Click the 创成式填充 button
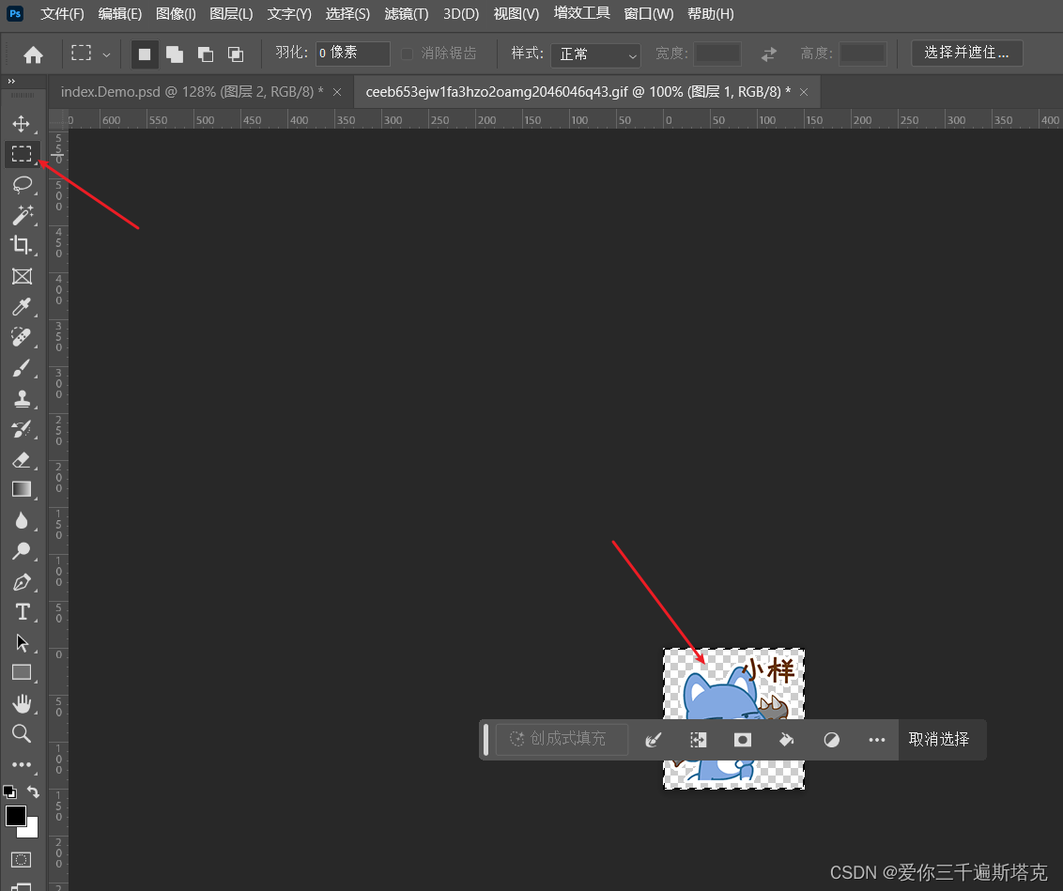 [562, 739]
